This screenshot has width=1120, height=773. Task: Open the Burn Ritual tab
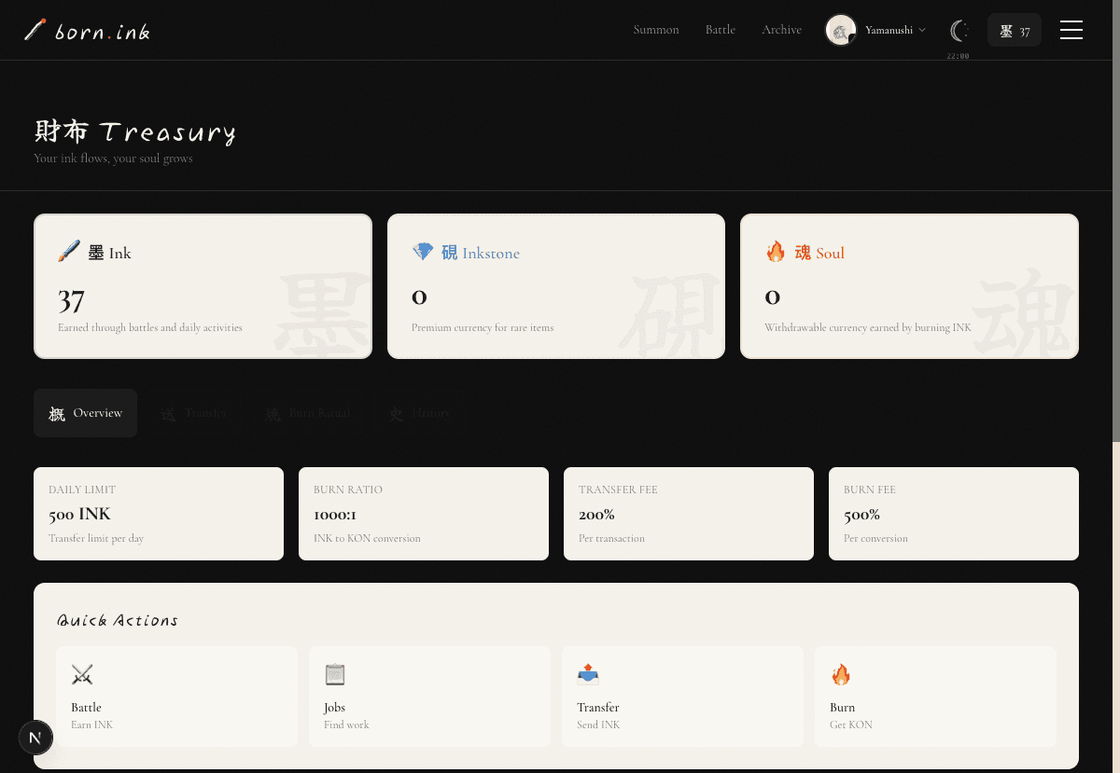click(307, 413)
